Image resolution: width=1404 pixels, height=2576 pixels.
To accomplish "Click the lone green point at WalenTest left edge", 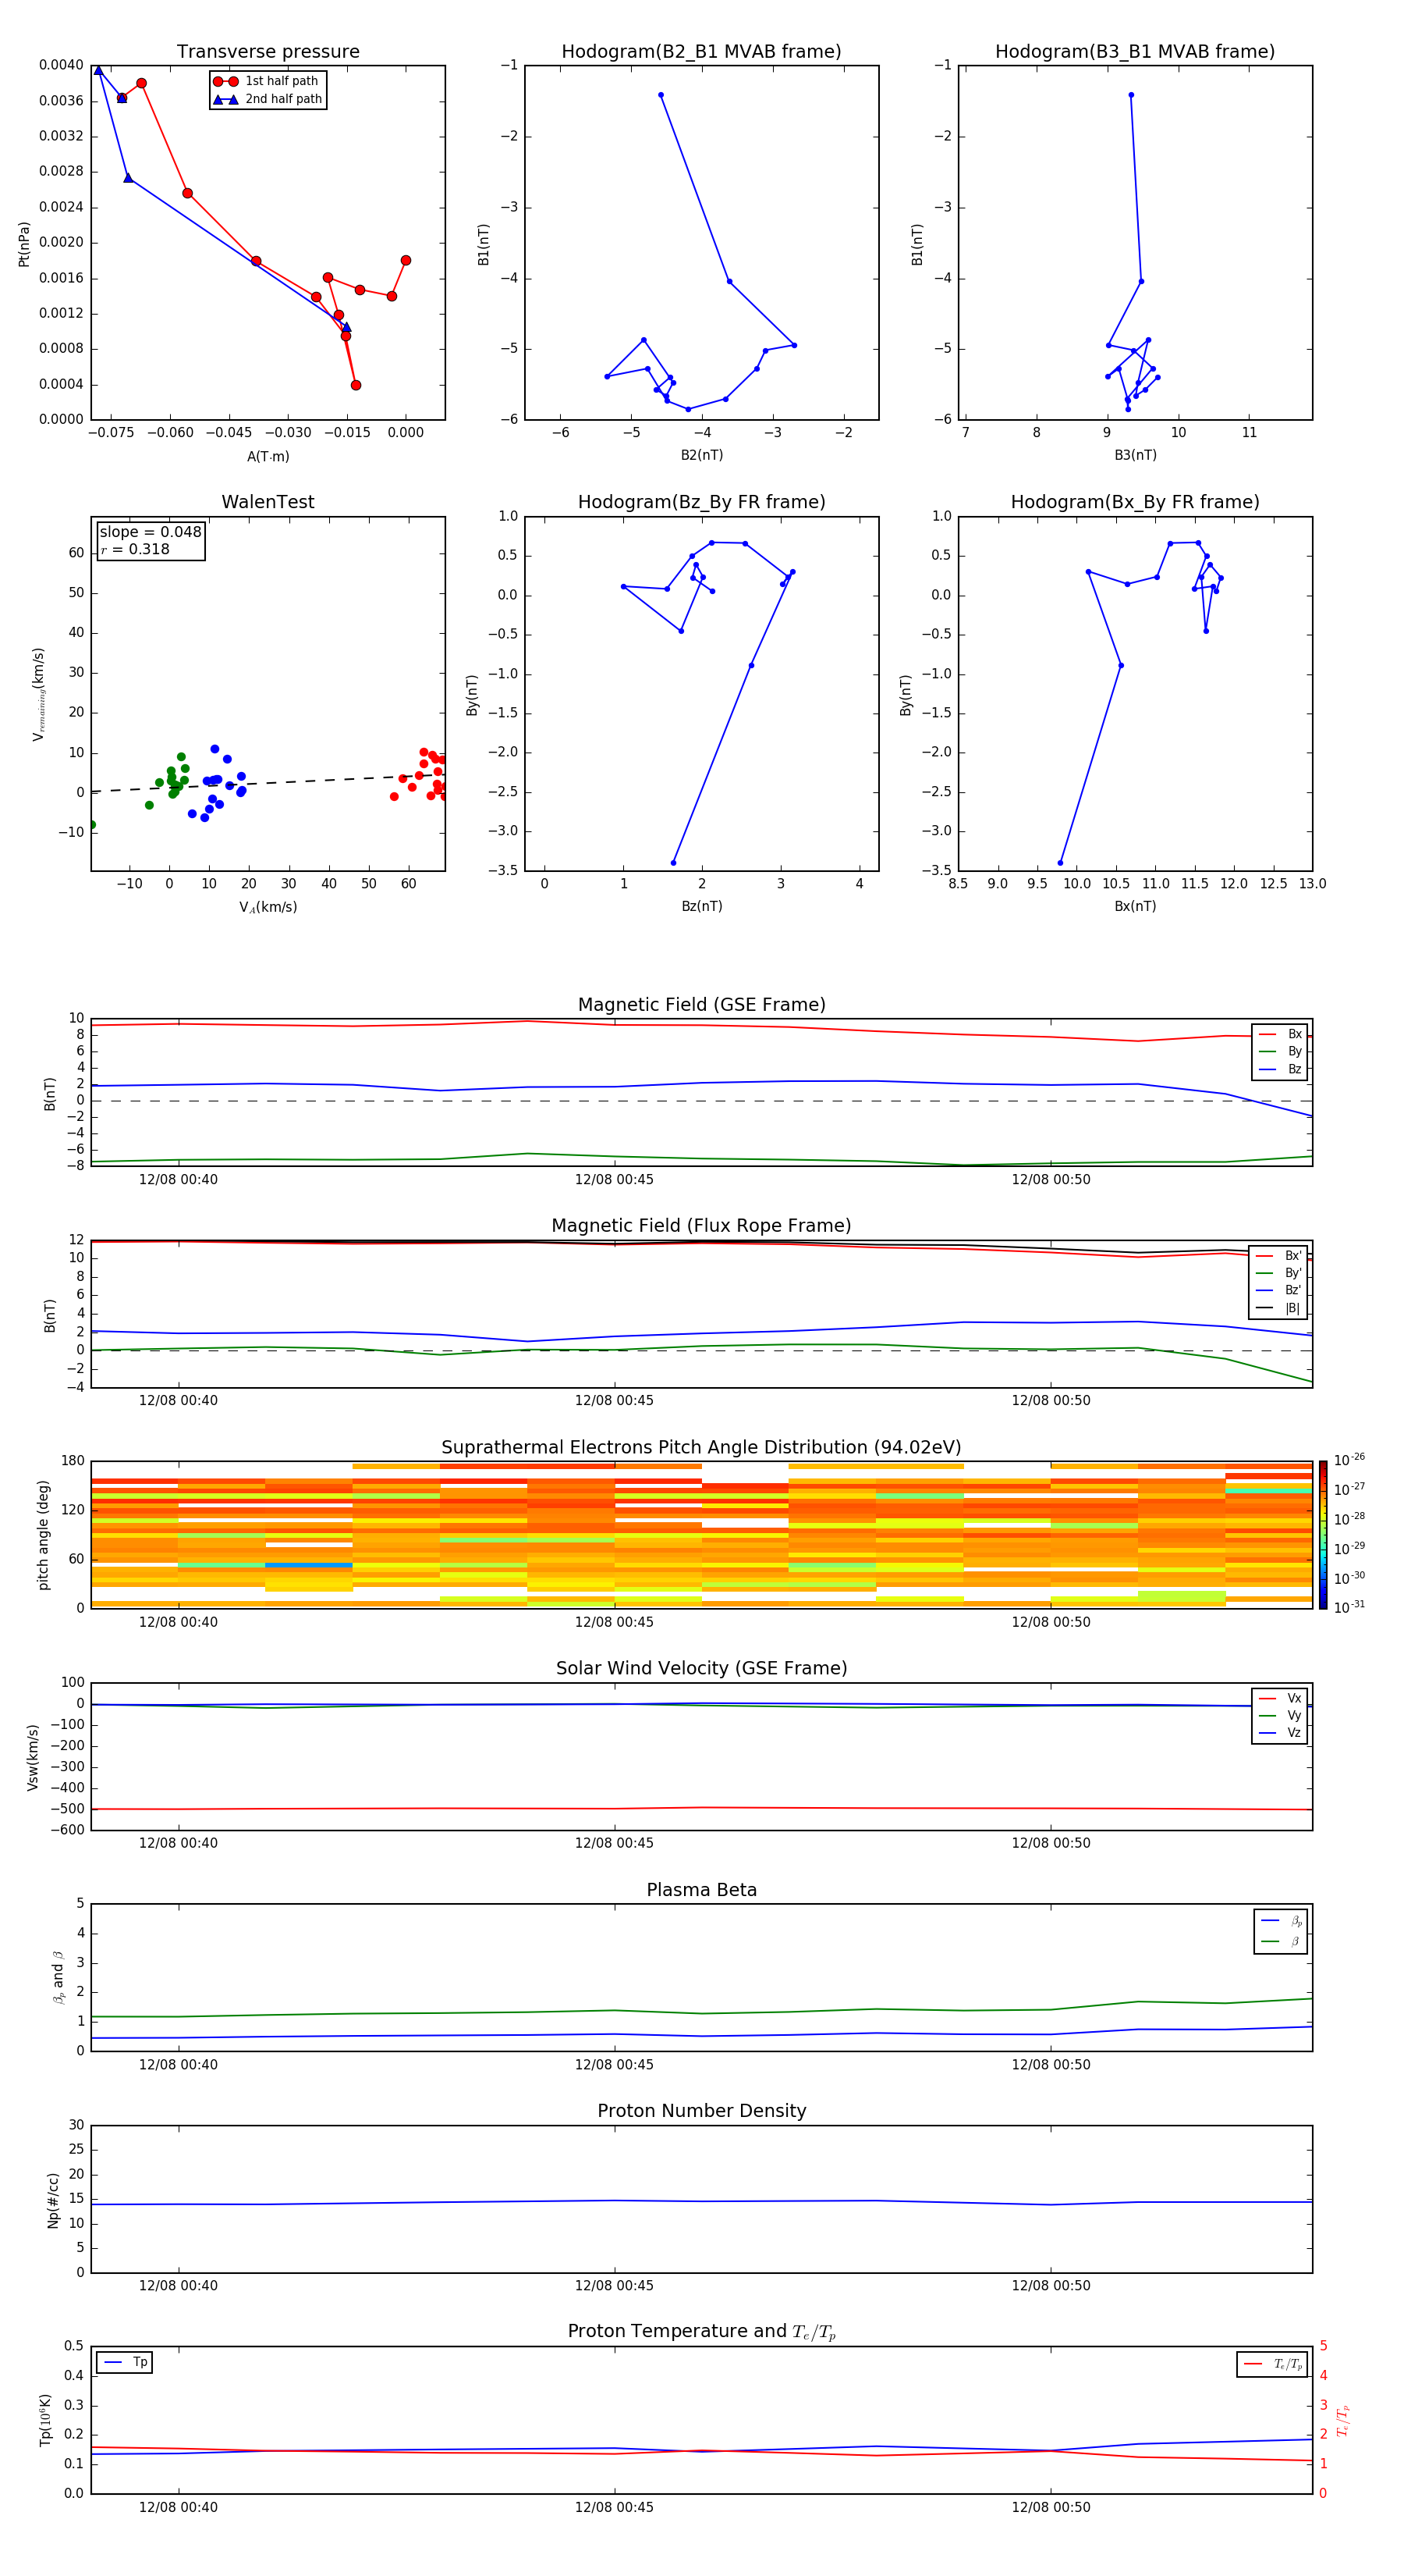I will pos(92,825).
